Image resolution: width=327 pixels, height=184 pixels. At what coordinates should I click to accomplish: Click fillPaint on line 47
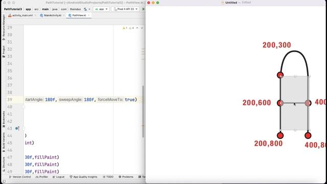[x=45, y=157]
